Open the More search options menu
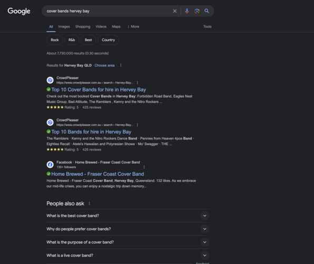314x264 pixels. [133, 26]
